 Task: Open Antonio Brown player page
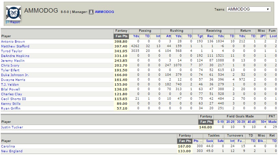(13, 41)
